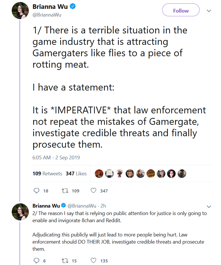Like the second tweet with 135 likes
The width and height of the screenshot is (221, 265).
(93, 260)
